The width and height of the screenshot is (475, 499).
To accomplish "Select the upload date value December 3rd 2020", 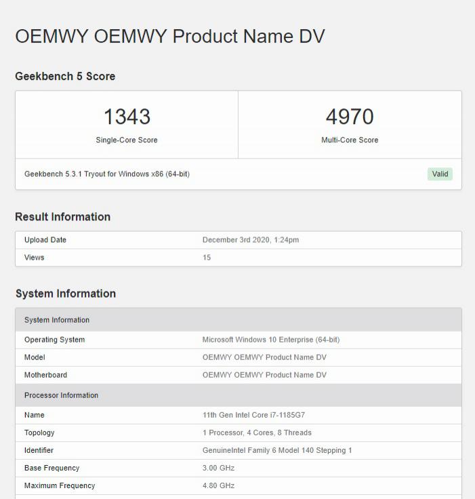I will click(251, 240).
